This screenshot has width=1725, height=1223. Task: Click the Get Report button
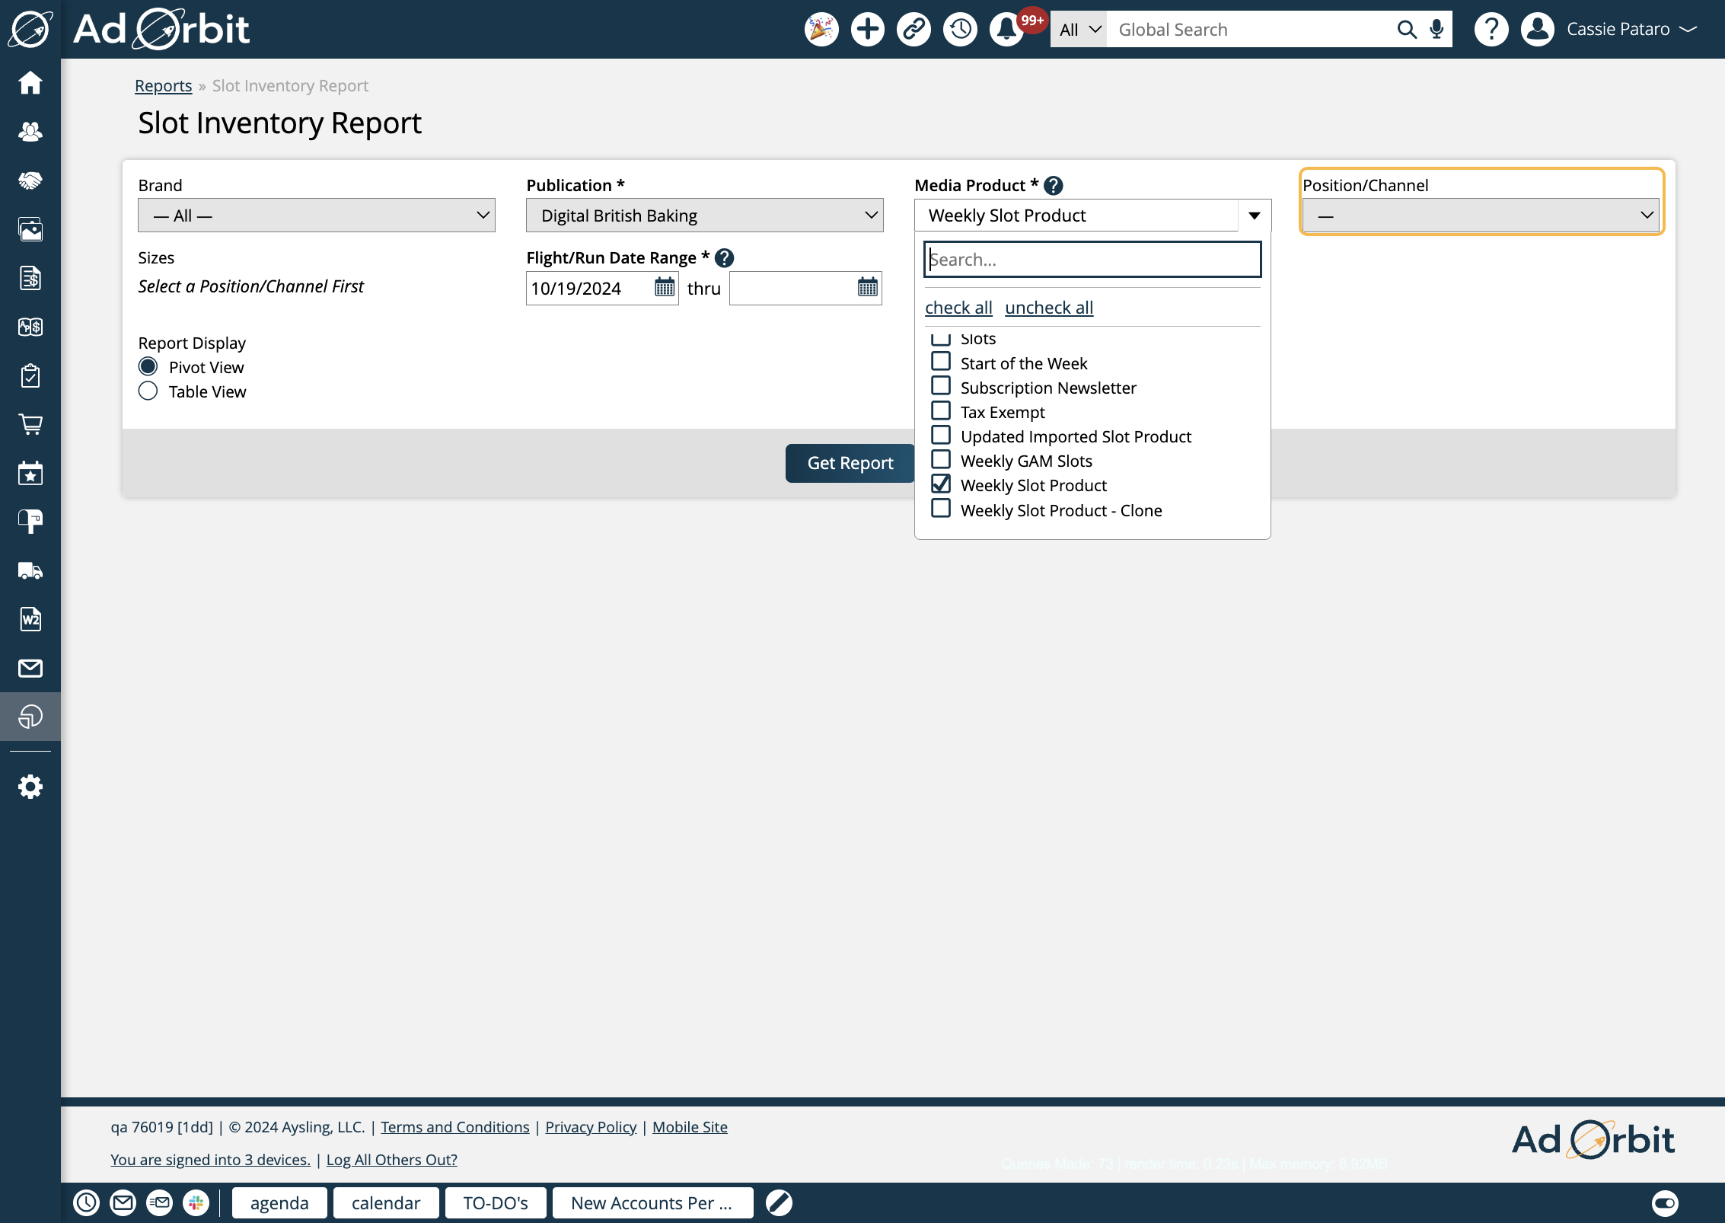coord(850,463)
